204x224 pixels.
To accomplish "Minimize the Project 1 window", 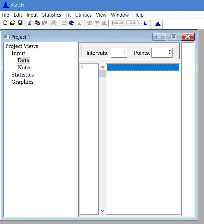I will point(159,37).
